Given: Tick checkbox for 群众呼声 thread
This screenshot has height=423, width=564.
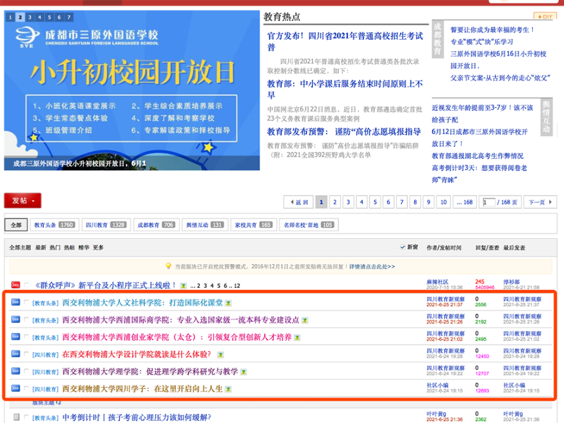Looking at the screenshot, I should pyautogui.click(x=26, y=285).
